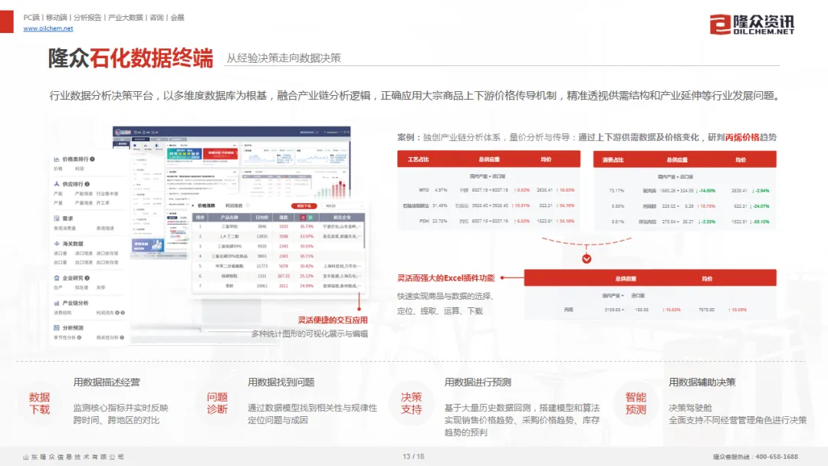Click the 产业链分析 bar chart icon
This screenshot has height=466, width=828.
point(57,303)
